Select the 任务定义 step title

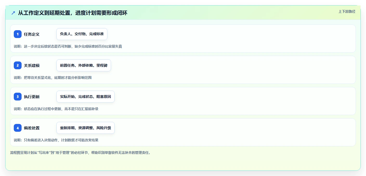coord(32,34)
